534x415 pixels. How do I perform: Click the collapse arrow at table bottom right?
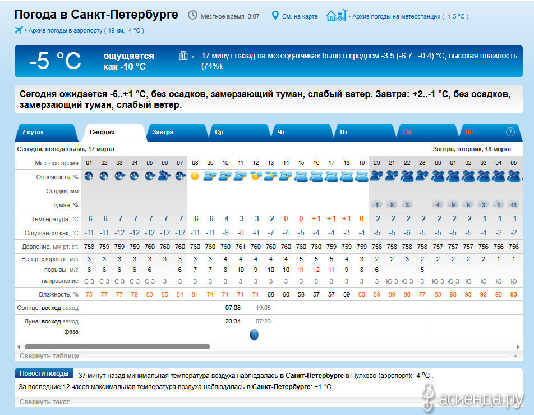coord(515,356)
